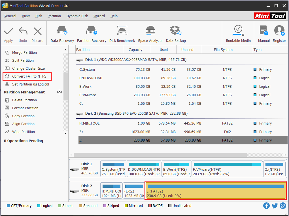This screenshot has height=216, width=289.
Task: Open the Wizard menu
Action: (99, 16)
